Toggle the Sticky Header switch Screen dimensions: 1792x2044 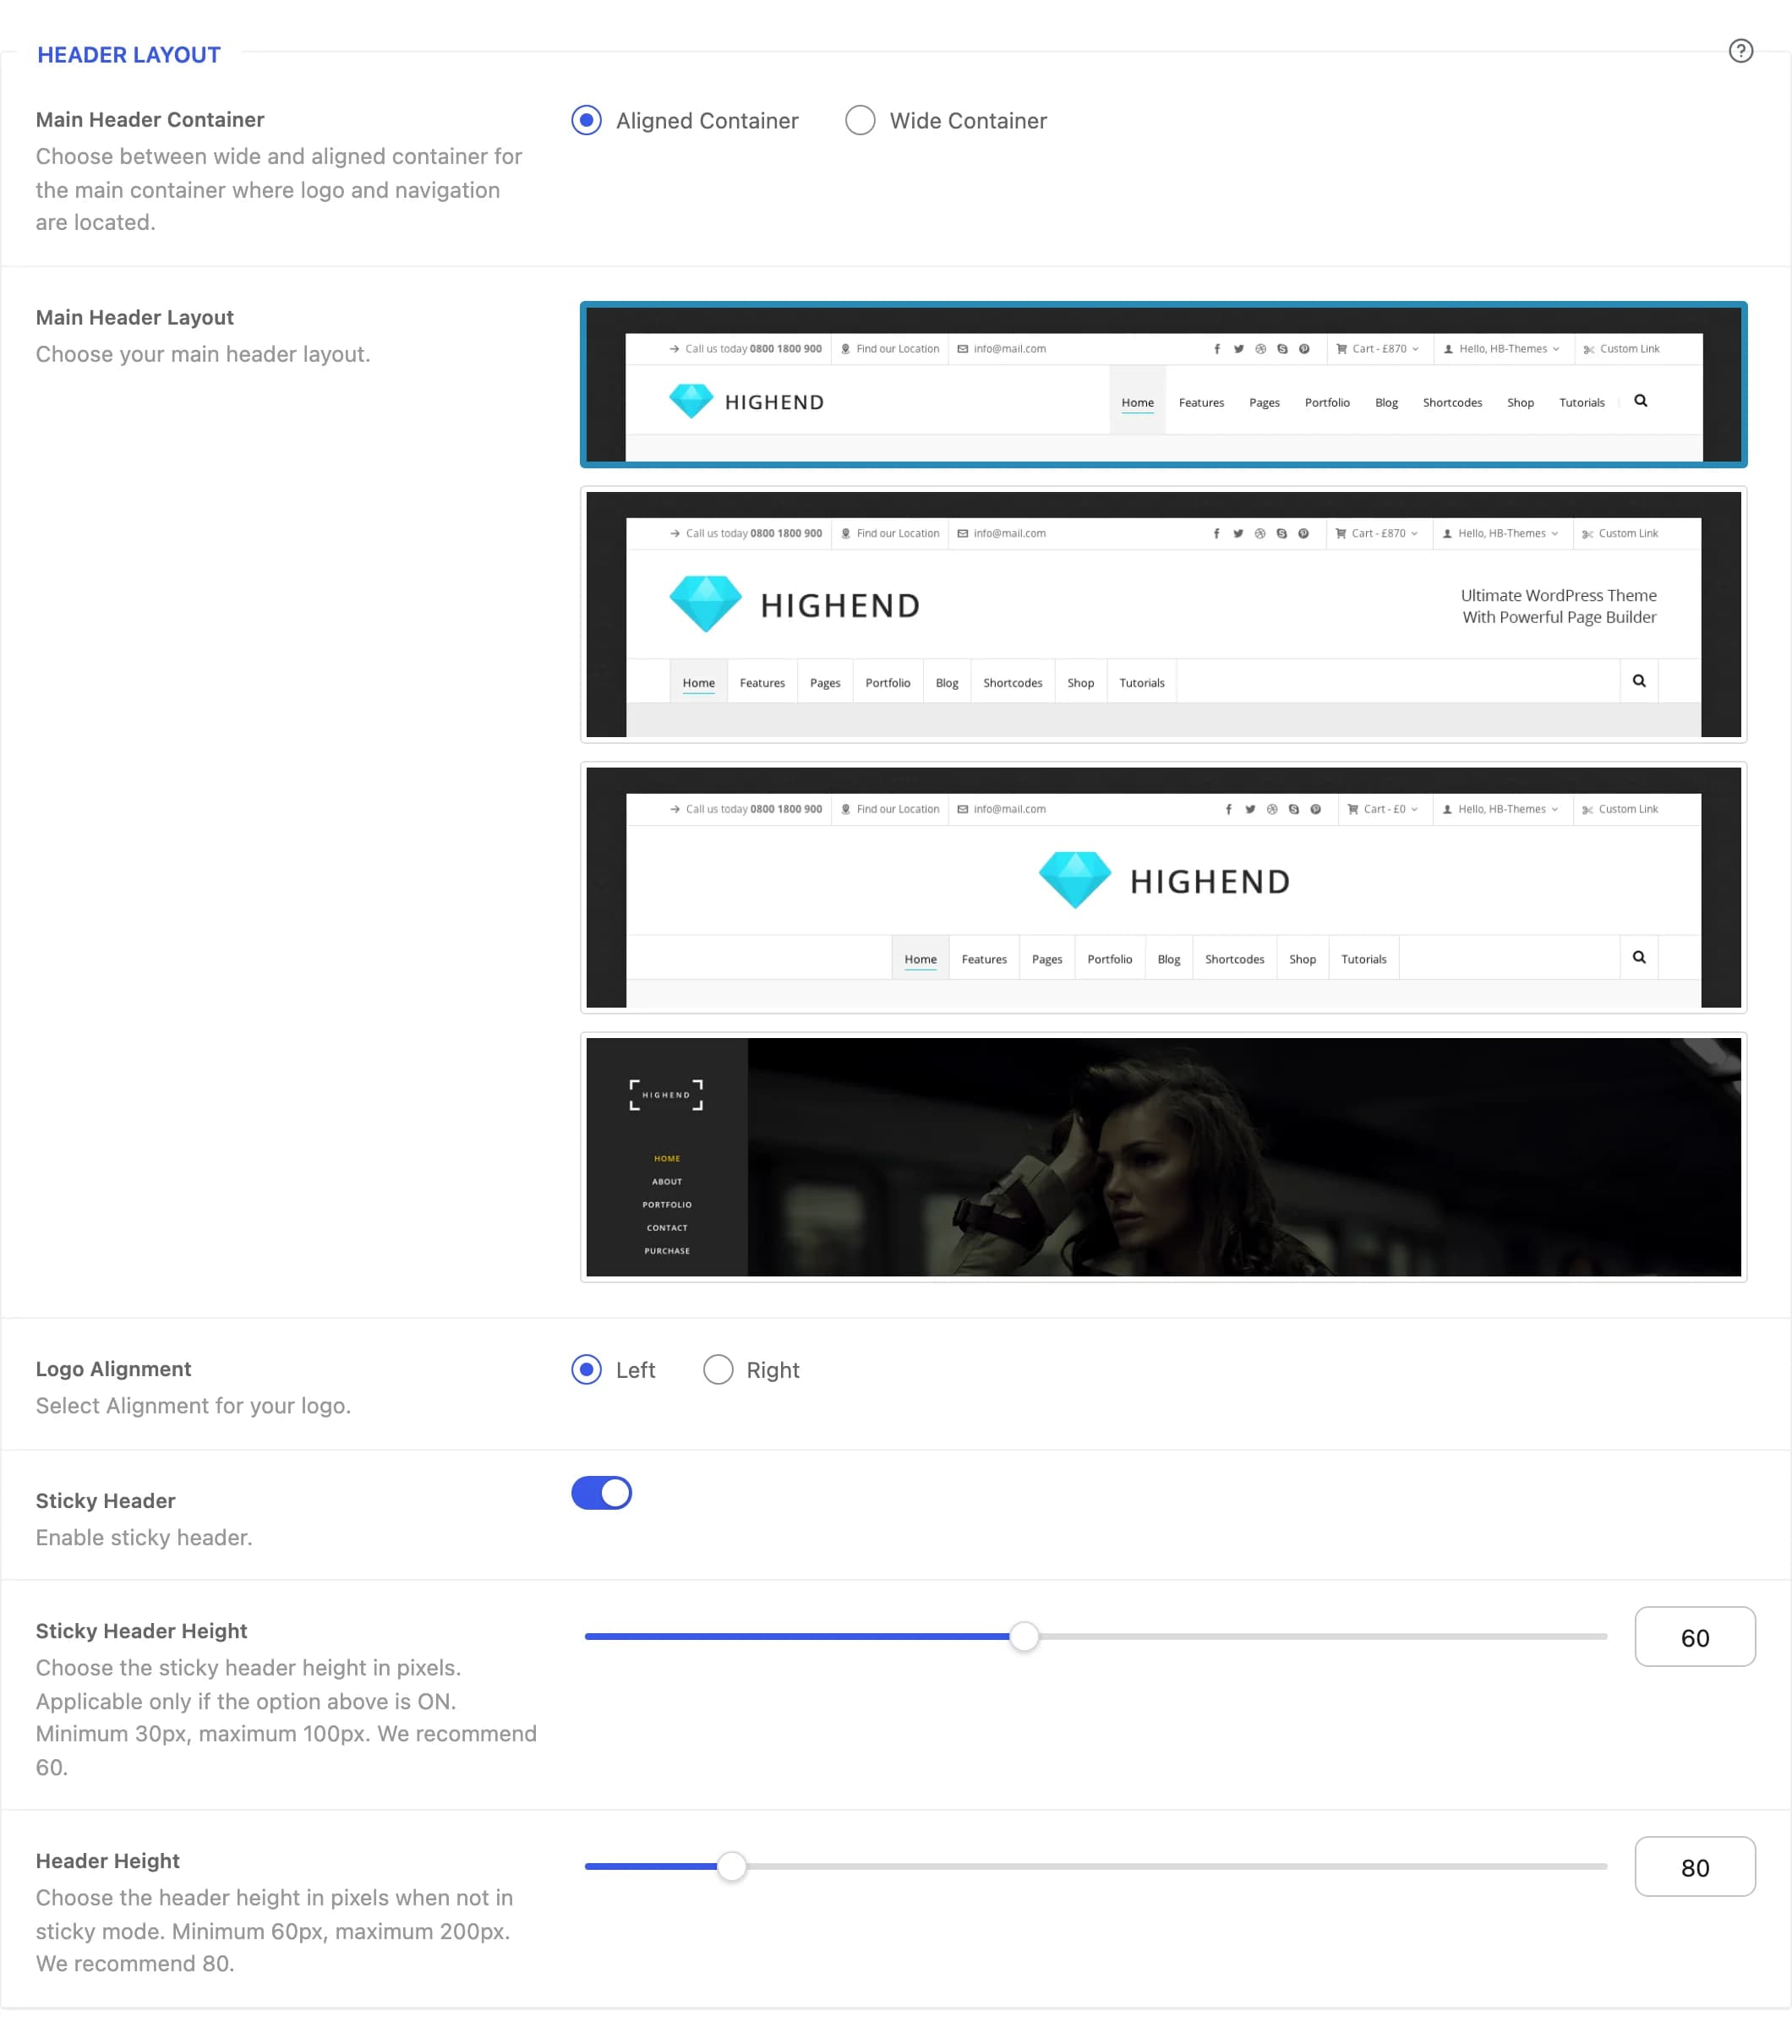(x=601, y=1493)
